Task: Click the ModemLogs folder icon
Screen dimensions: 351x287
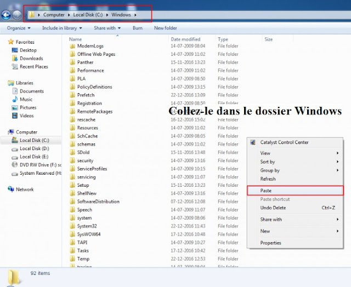Action: coord(72,46)
